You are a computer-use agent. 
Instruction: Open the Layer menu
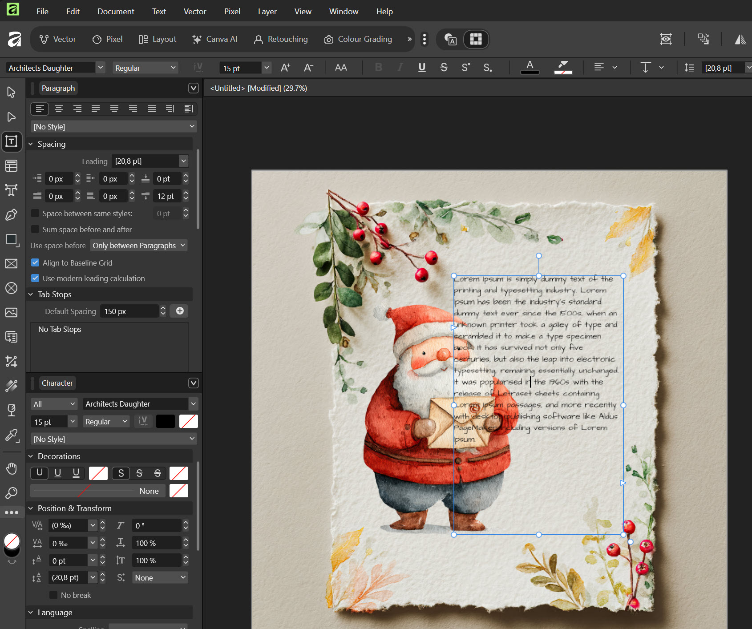tap(267, 12)
